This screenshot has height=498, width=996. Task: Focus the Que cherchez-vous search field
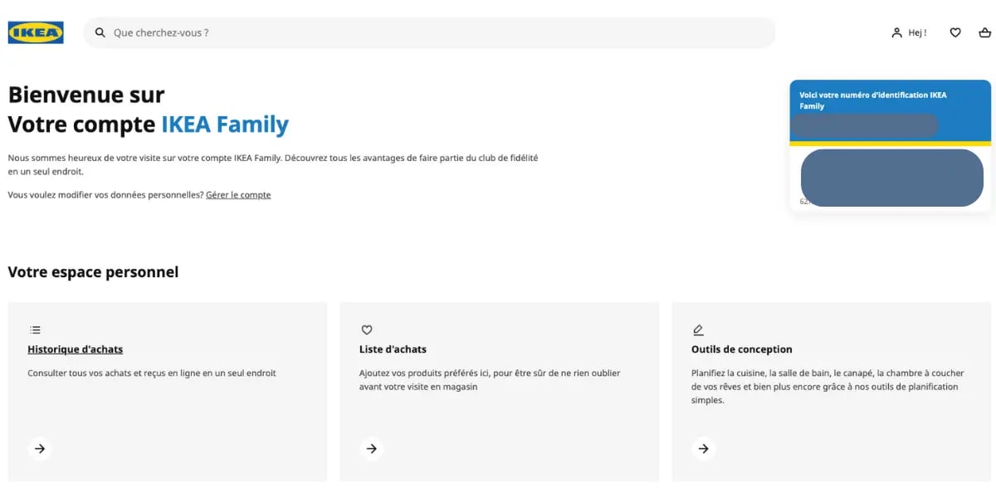pos(440,33)
